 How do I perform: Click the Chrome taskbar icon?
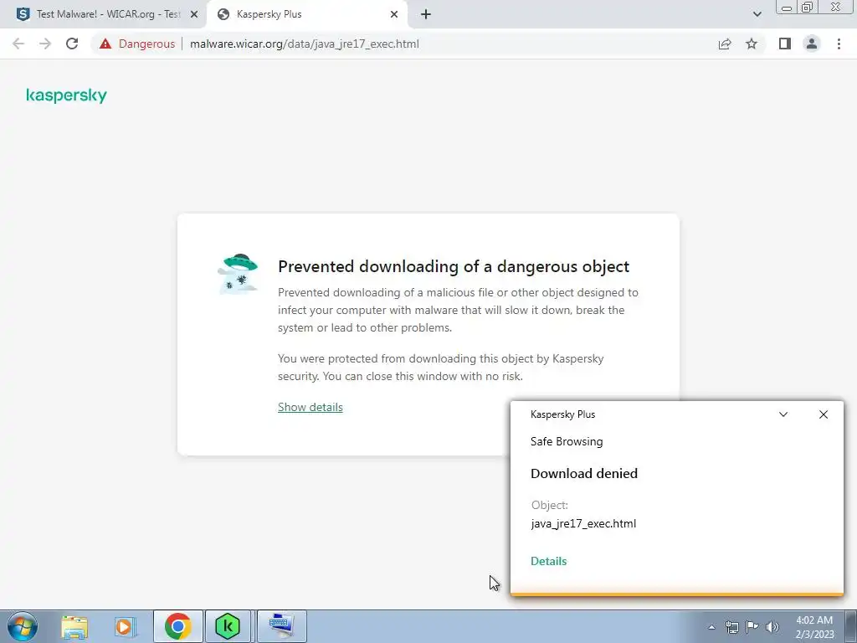click(x=177, y=626)
